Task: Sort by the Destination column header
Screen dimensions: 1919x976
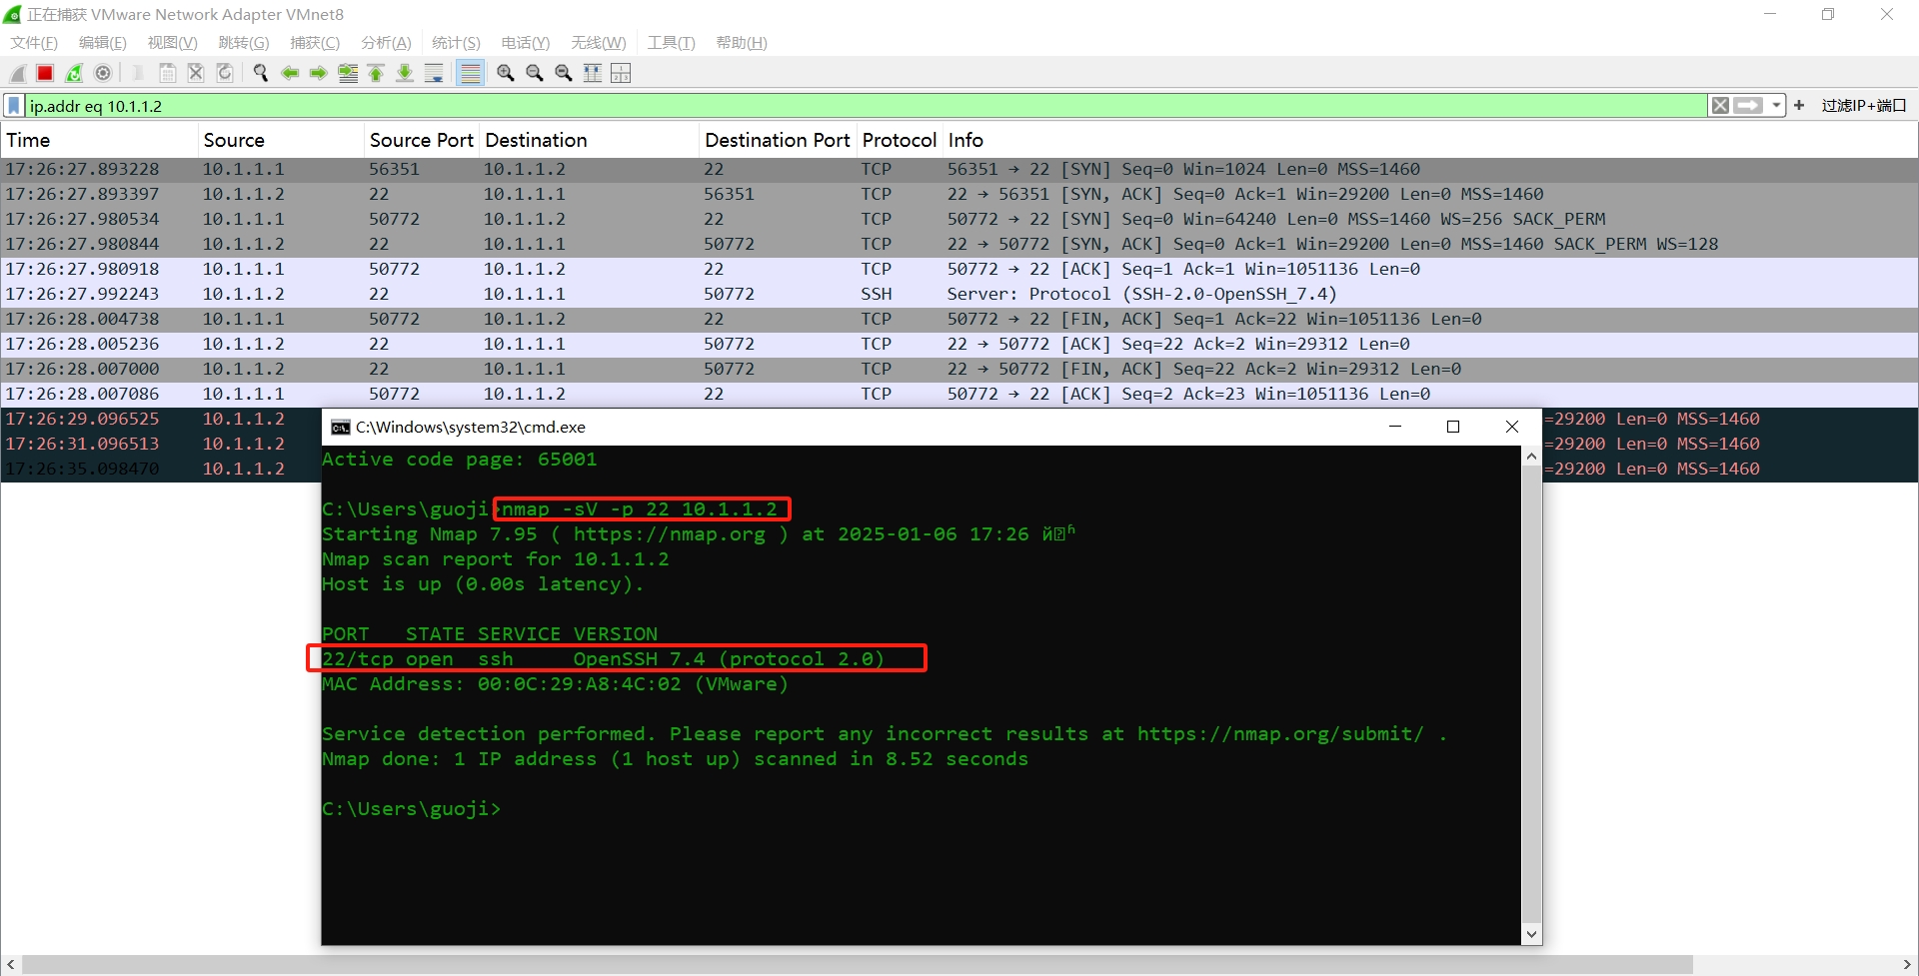Action: (x=590, y=140)
